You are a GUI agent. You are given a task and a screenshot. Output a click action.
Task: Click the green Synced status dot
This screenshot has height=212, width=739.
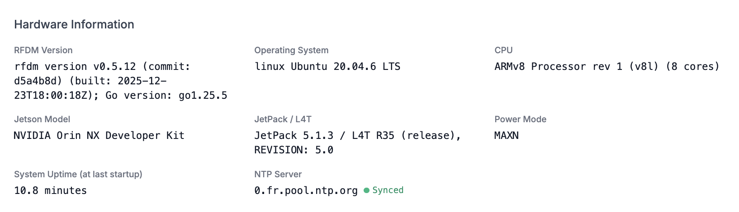[367, 190]
